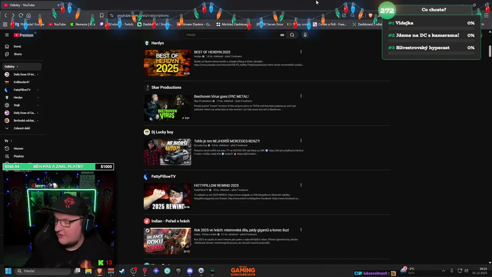Open Beethoven Virus video thumbnail

coord(167,107)
